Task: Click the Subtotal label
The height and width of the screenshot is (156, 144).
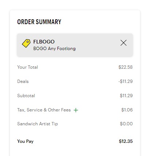Action: tap(26, 96)
